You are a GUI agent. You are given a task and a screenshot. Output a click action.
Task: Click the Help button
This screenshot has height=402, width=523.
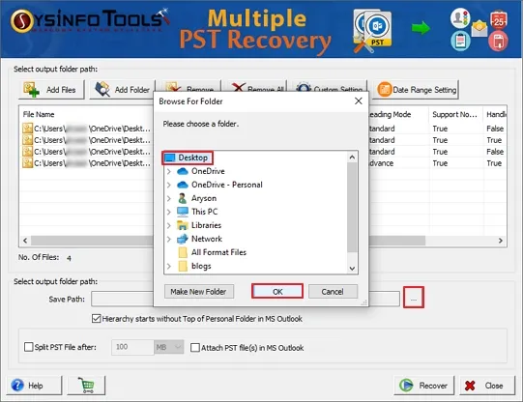coord(35,386)
